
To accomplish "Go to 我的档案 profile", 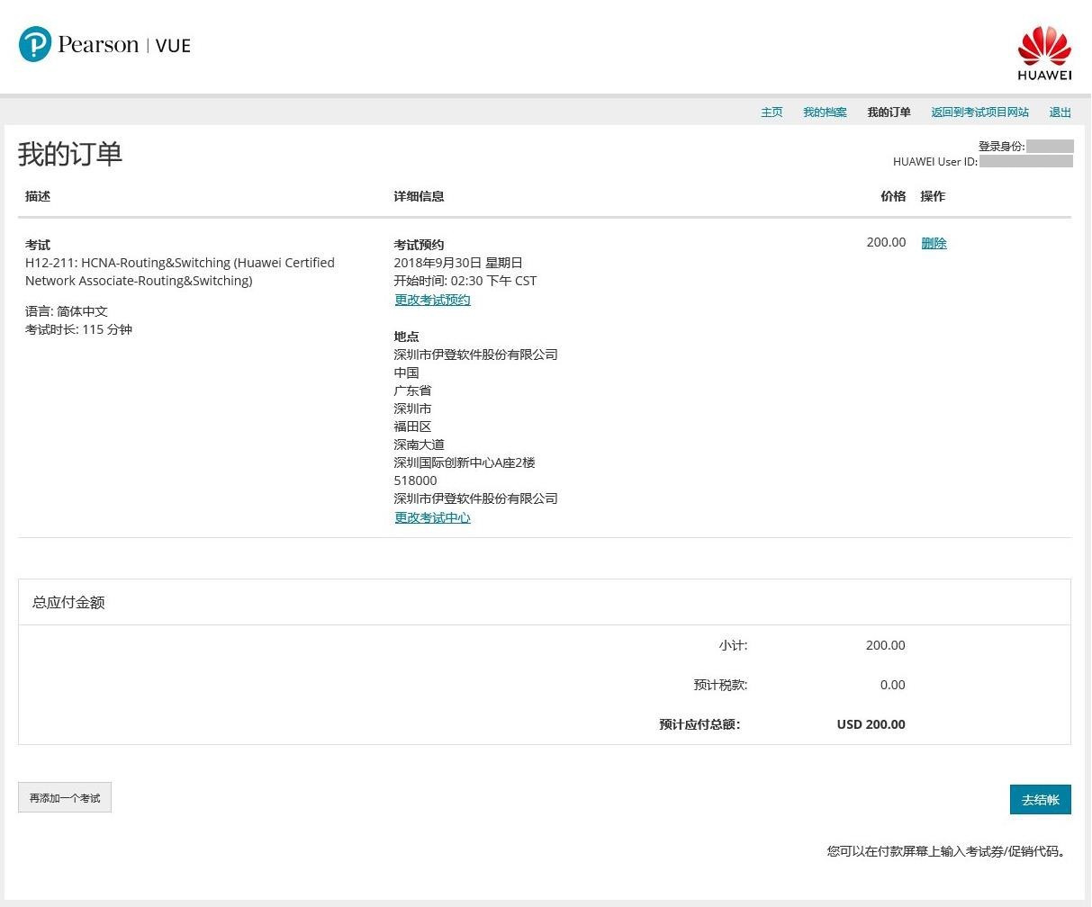I will click(825, 112).
